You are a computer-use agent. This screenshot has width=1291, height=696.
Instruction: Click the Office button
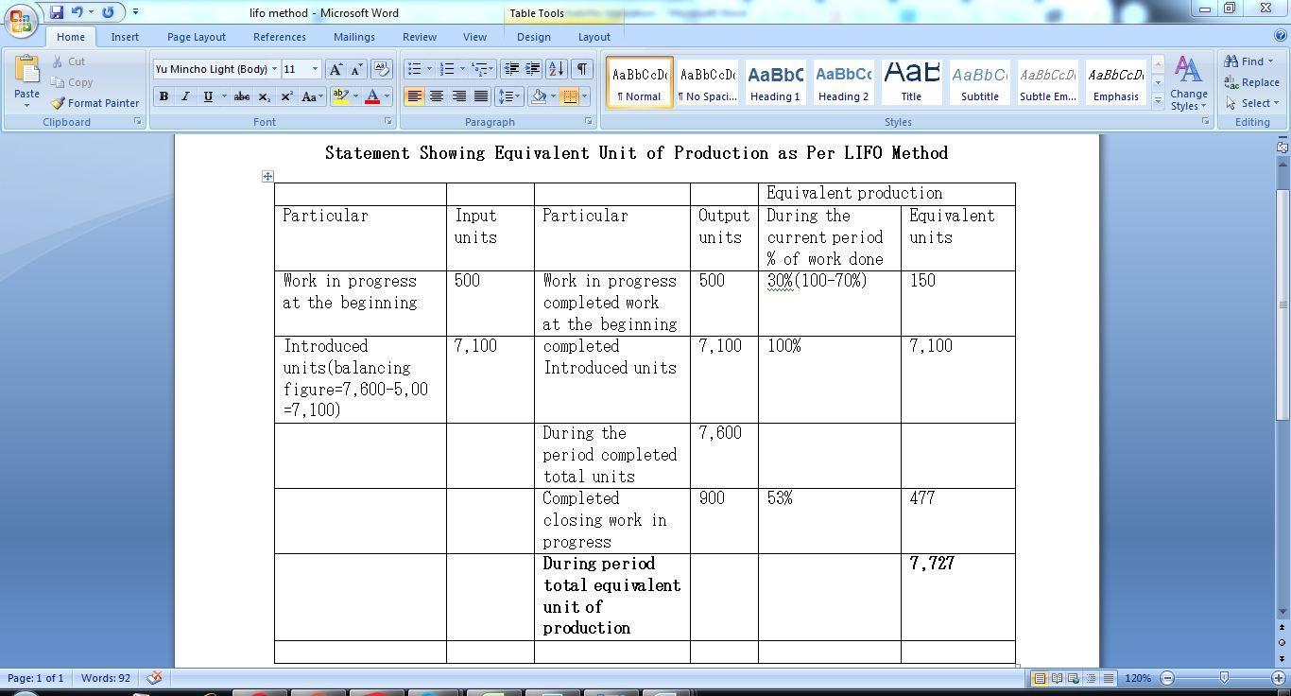(21, 20)
